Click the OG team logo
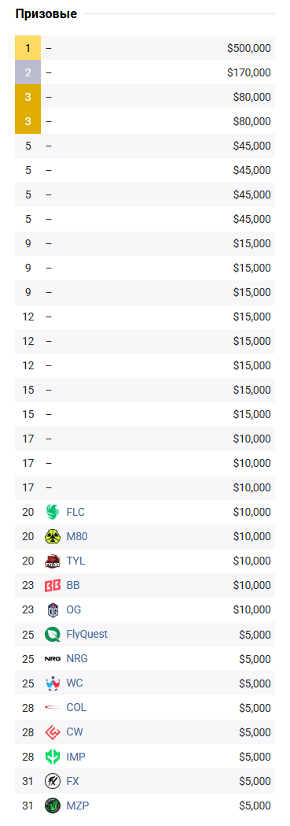The height and width of the screenshot is (826, 290). coord(53,610)
